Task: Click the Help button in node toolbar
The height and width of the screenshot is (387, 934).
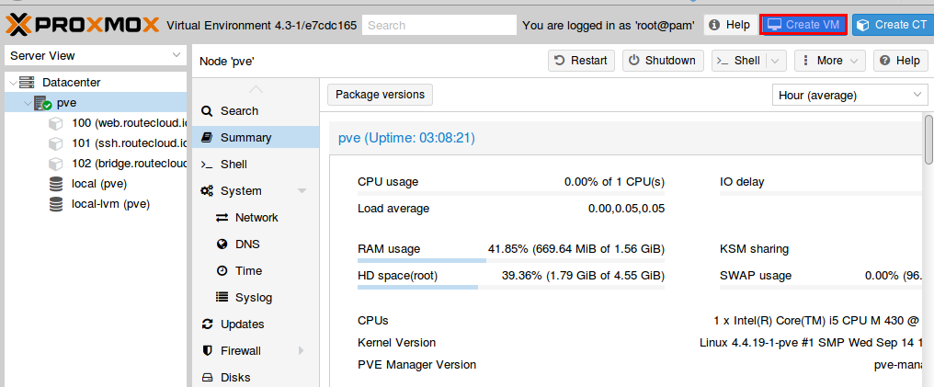Action: pos(901,61)
